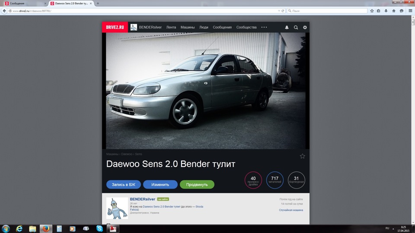
Task: Switch to Firefox on the taskbar
Action: [46, 229]
